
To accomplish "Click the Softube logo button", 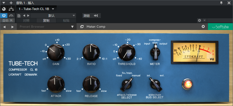I will tap(220, 27).
